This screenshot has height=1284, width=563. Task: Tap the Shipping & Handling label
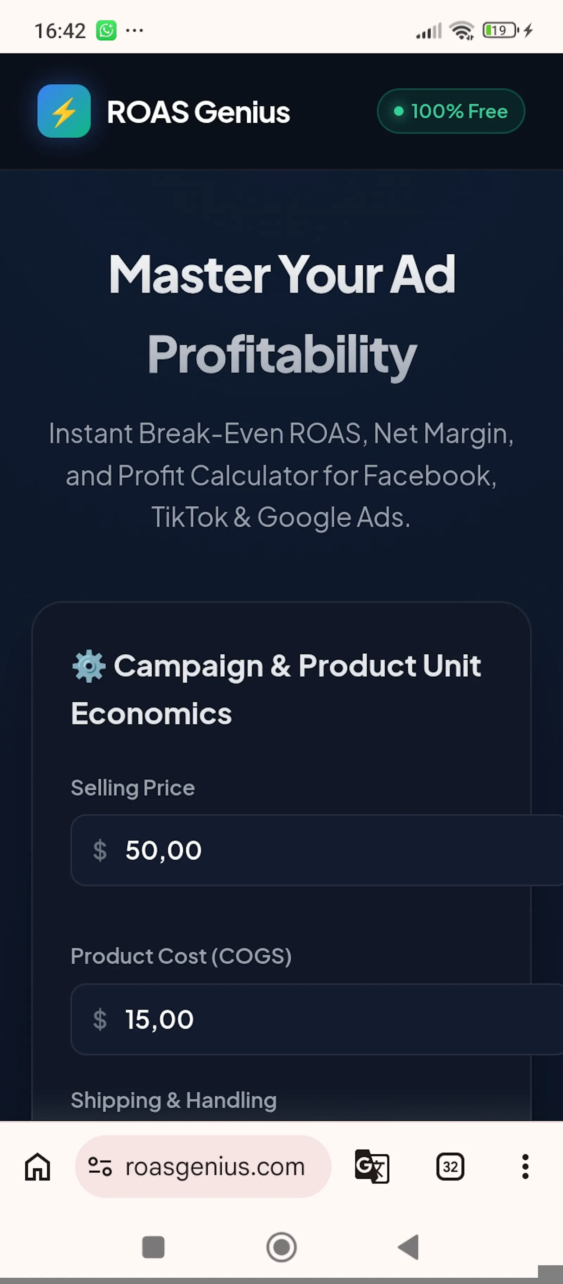(x=174, y=1100)
